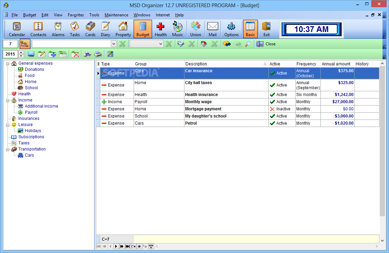389x253 pixels.
Task: Select Donations in the tree
Action: coord(34,69)
